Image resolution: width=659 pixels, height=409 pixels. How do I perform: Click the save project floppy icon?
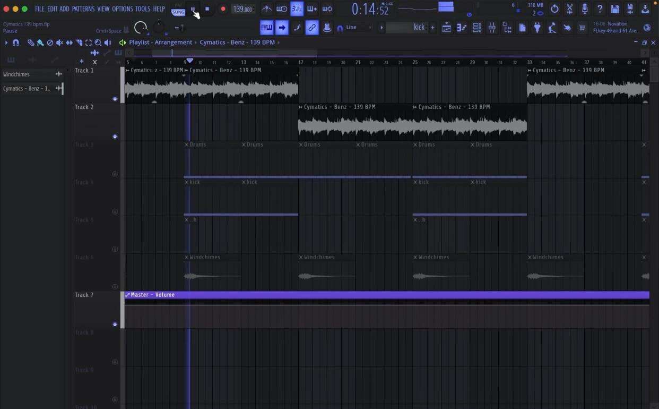click(x=615, y=9)
